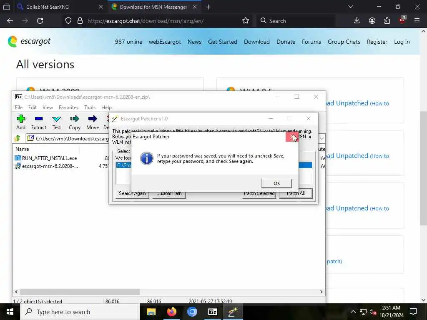This screenshot has height=320, width=427.
Task: Open the Register nav link
Action: [x=377, y=42]
